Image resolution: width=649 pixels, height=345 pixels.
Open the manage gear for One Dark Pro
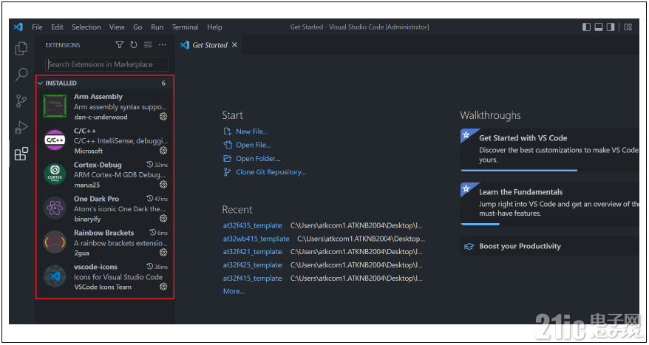click(x=163, y=218)
